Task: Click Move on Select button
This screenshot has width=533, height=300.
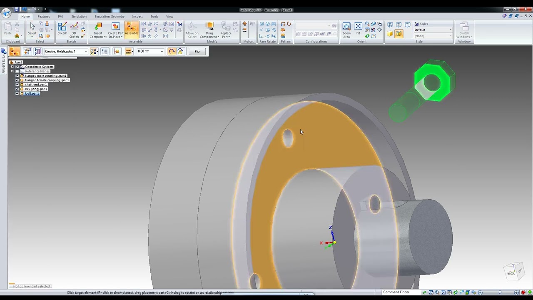Action: pos(192,30)
